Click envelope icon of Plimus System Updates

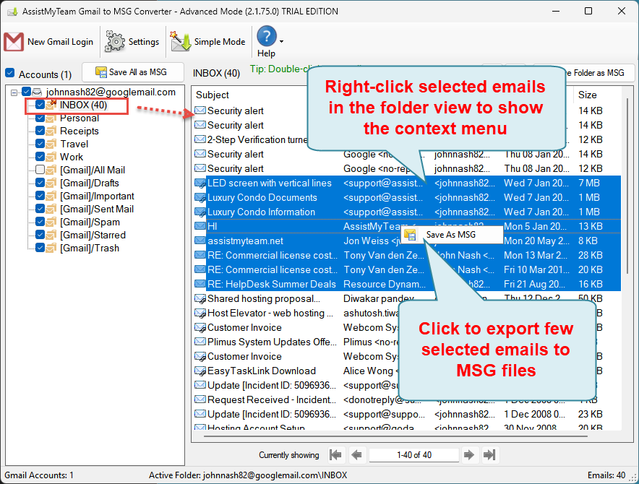pos(200,342)
